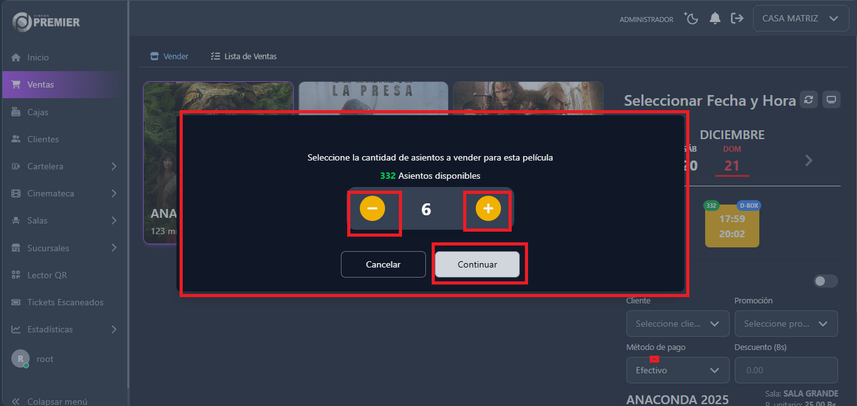Viewport: 857px width, 406px height.
Task: Select the Tickets Escaneados icon
Action: pos(15,302)
